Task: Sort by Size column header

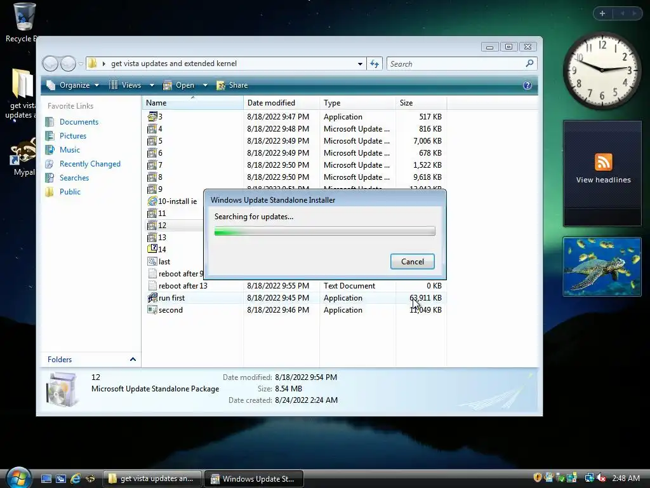Action: (x=421, y=102)
